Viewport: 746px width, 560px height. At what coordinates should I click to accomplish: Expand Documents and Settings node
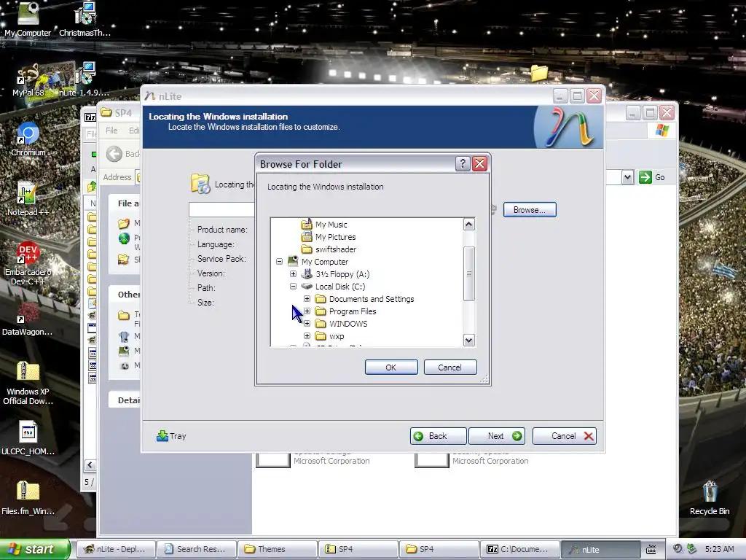coord(307,298)
